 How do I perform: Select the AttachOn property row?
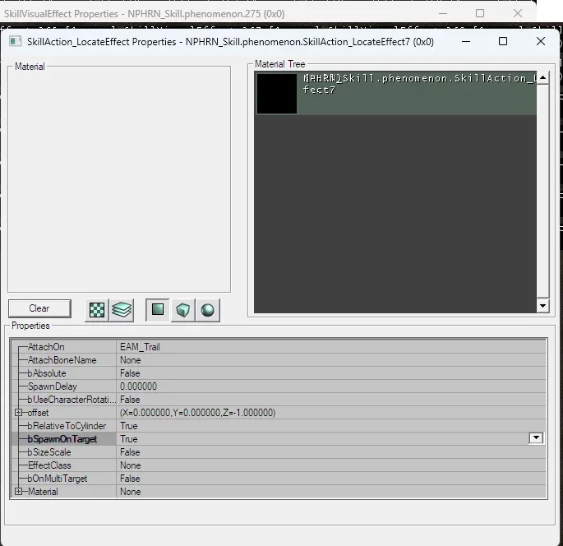[x=279, y=347]
